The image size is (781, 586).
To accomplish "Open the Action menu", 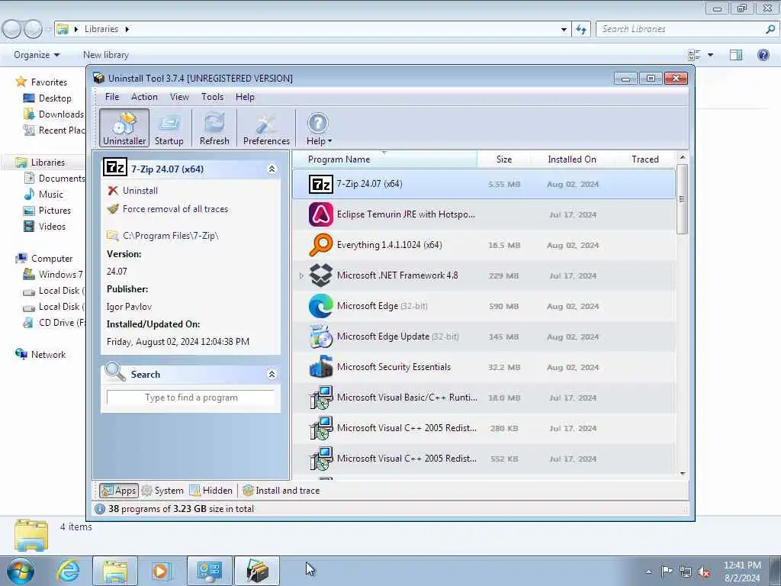I will point(144,97).
